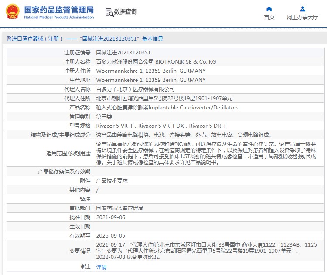Viewport: 327px width, 275px height.
Task: Click the 附件 label
Action: (85, 181)
